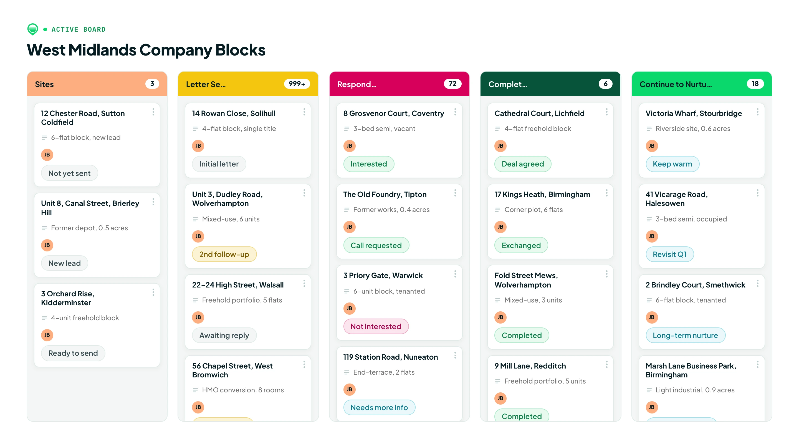
Task: Click the Not yet sent tag
Action: [69, 173]
